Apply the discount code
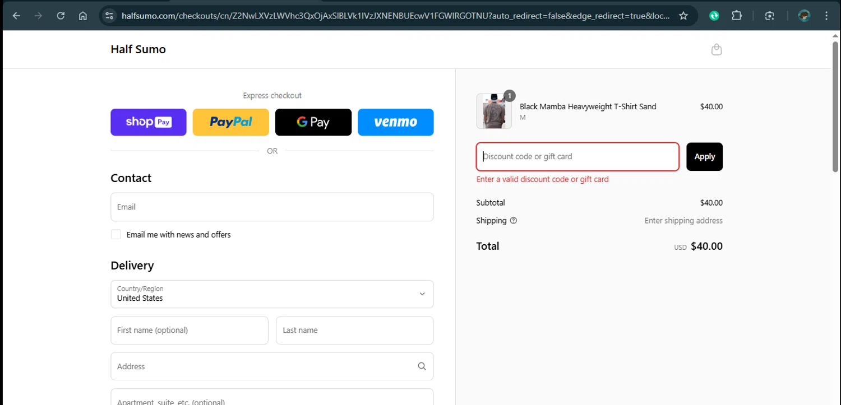Image resolution: width=841 pixels, height=405 pixels. 704,157
